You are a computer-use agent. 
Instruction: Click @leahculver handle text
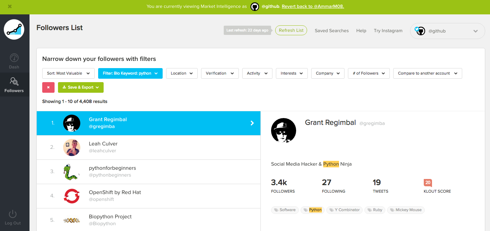click(x=103, y=151)
